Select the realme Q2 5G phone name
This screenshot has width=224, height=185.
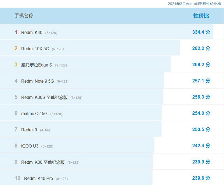coord(34,114)
